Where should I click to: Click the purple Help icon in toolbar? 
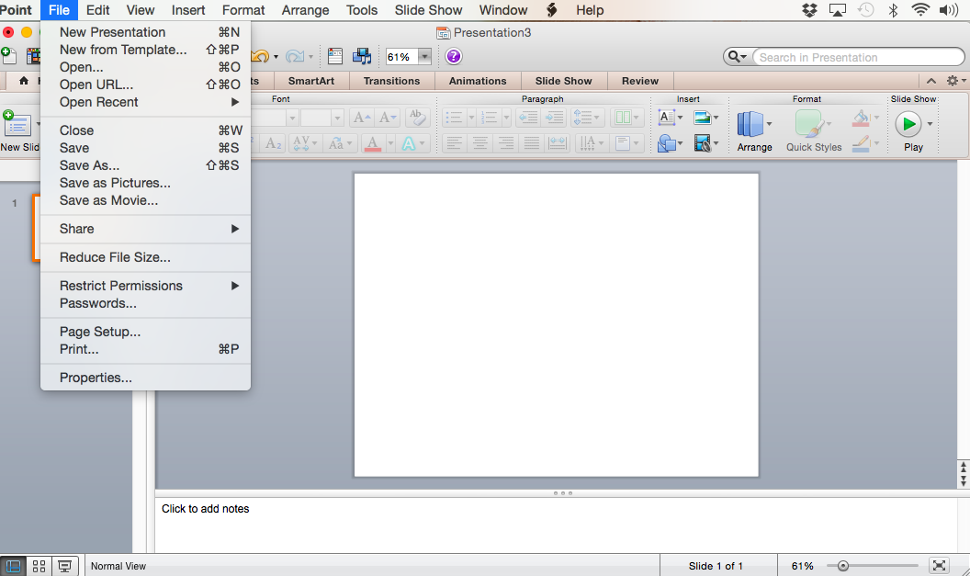[x=454, y=56]
